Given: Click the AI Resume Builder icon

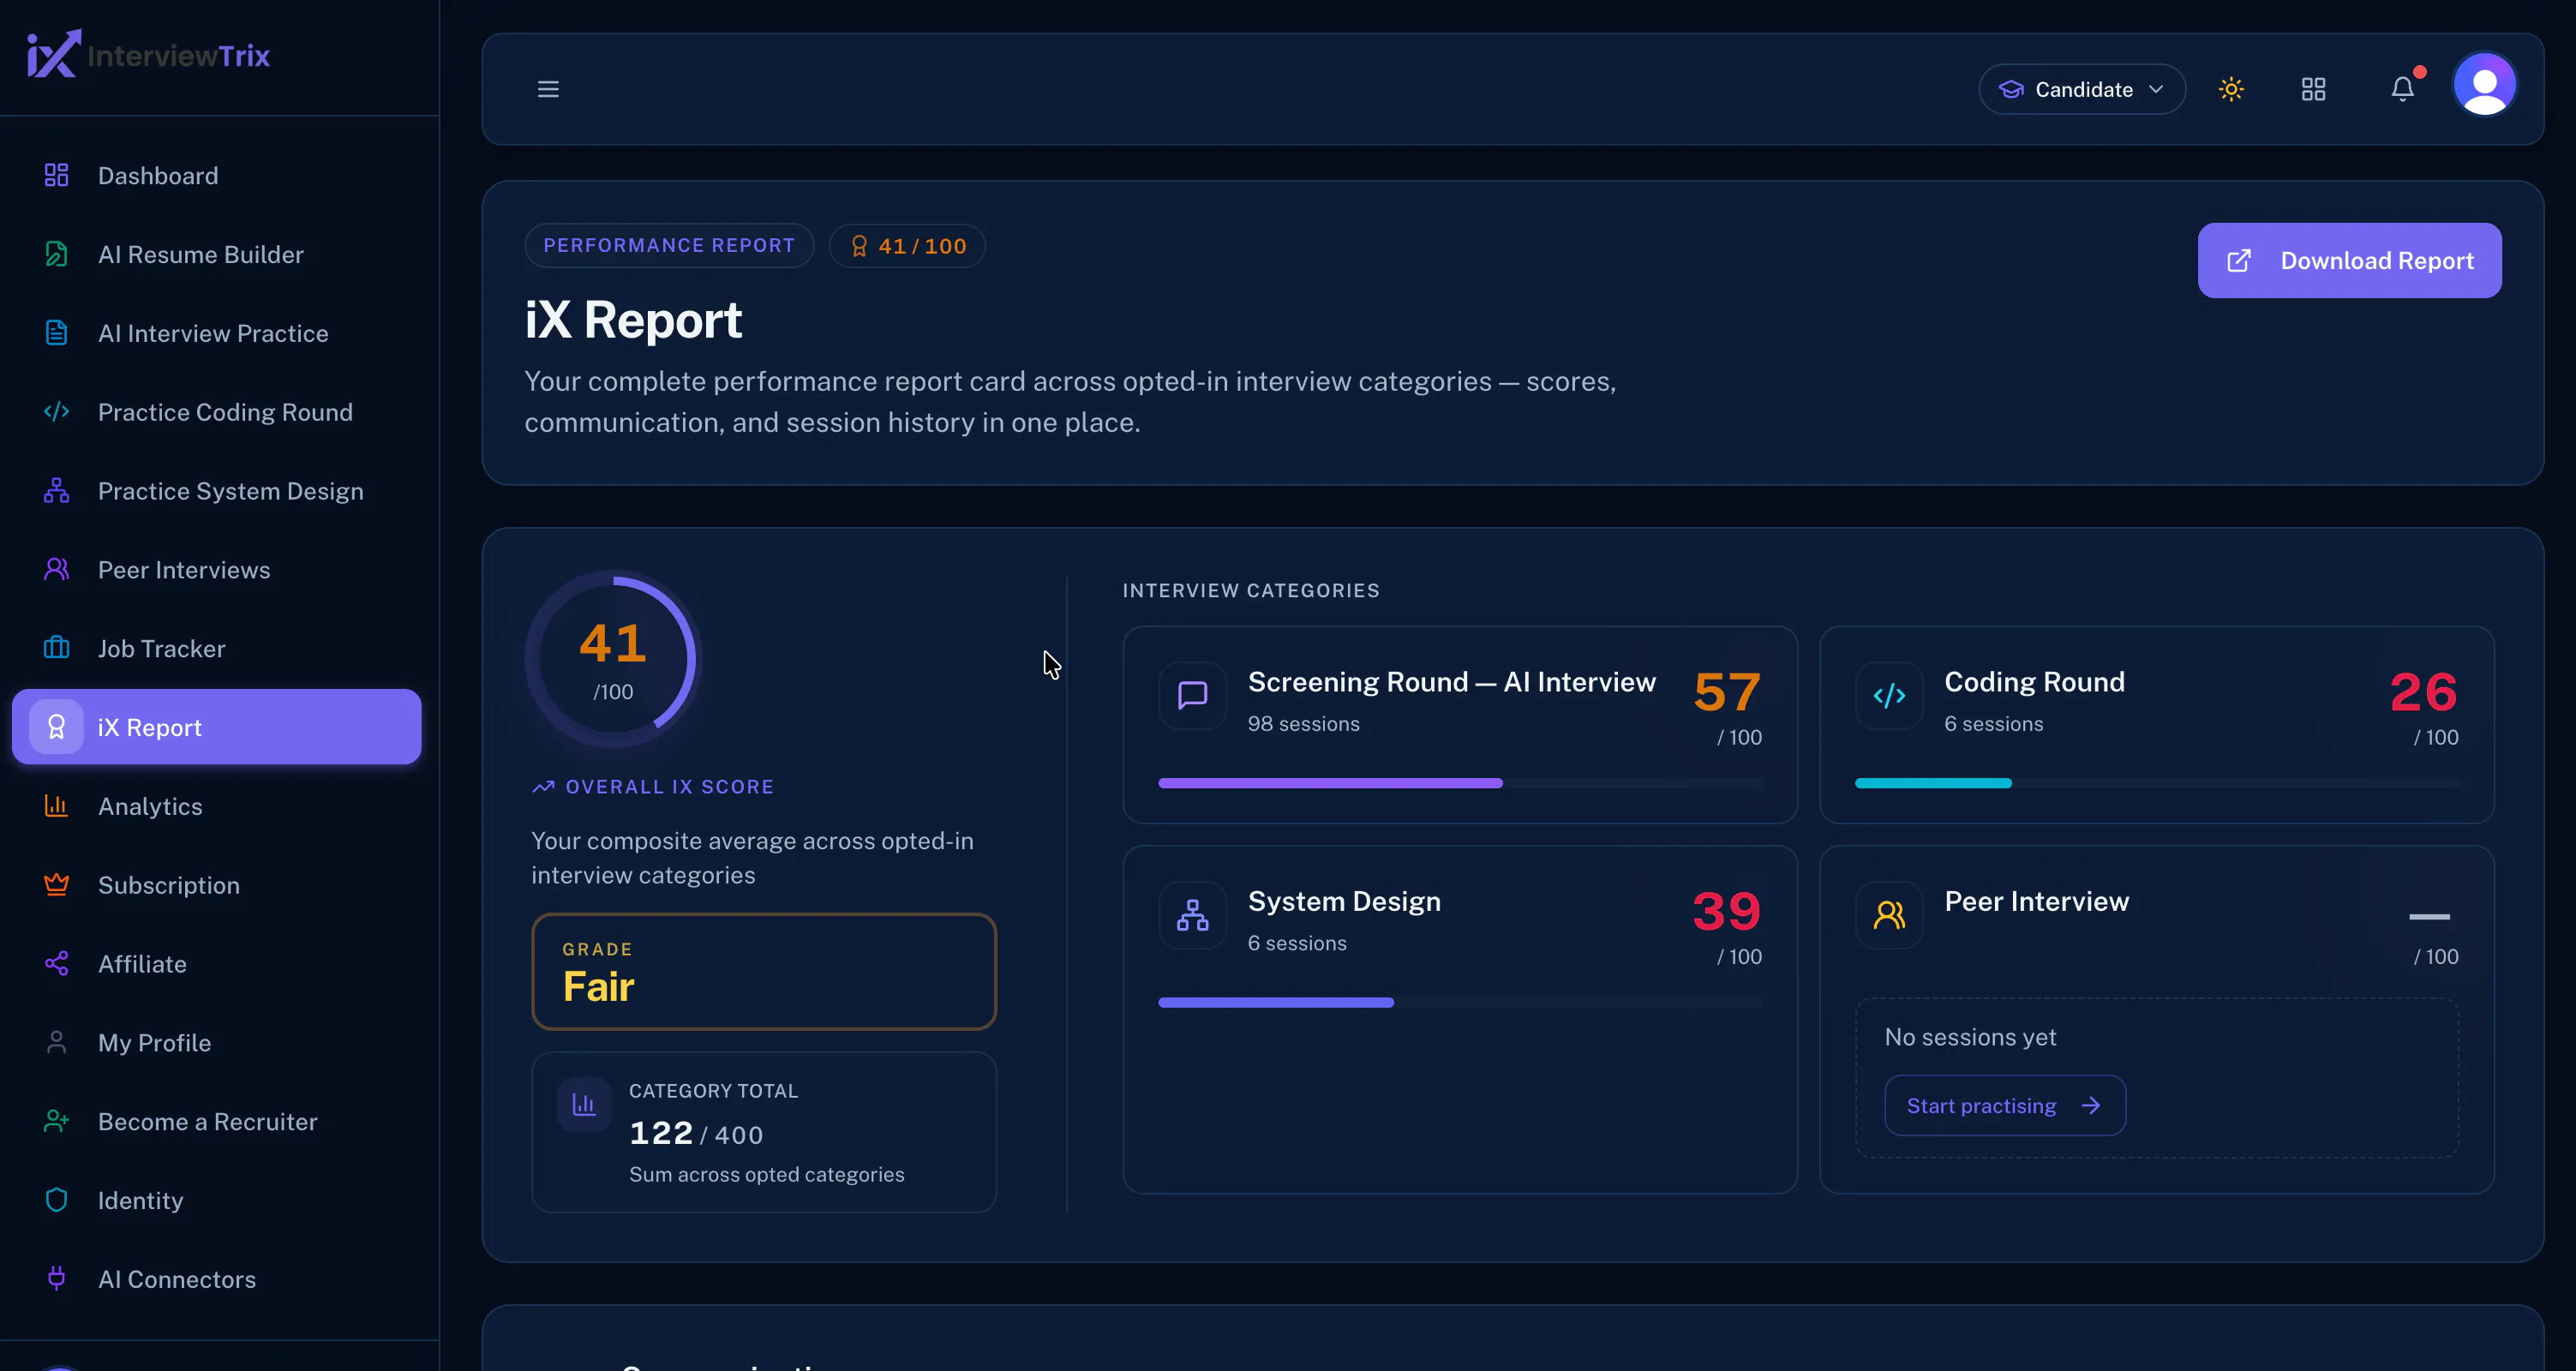Looking at the screenshot, I should 56,254.
